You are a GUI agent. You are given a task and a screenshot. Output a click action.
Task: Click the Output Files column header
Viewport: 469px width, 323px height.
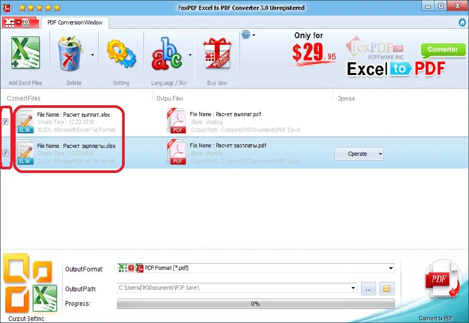click(170, 98)
